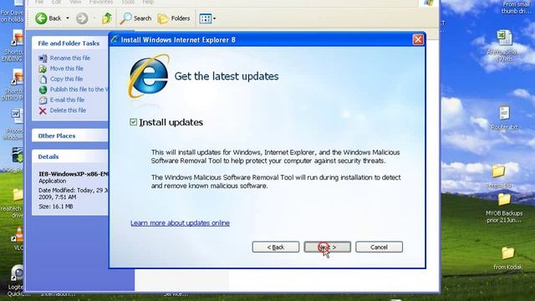Click the IE8-WindowsXP-x86 file name in Details

(x=74, y=174)
